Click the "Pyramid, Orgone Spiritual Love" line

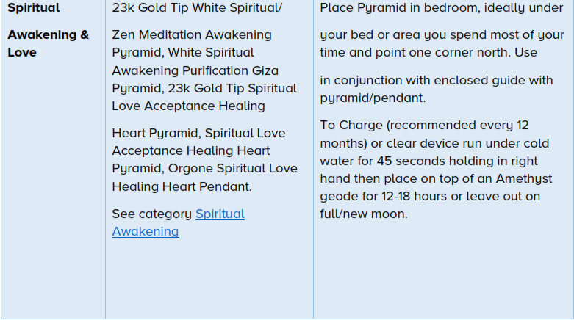coord(204,168)
